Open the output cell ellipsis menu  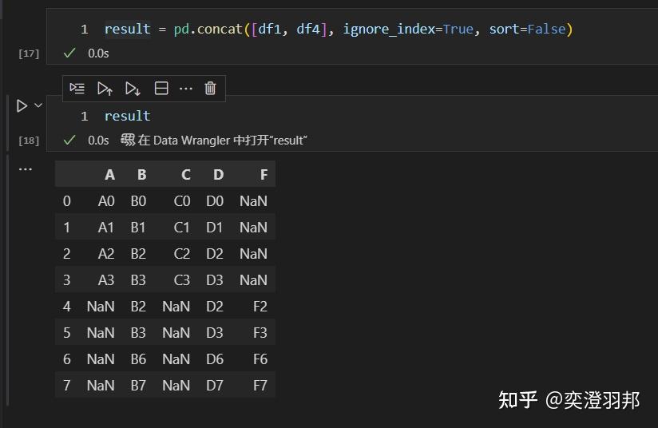26,169
